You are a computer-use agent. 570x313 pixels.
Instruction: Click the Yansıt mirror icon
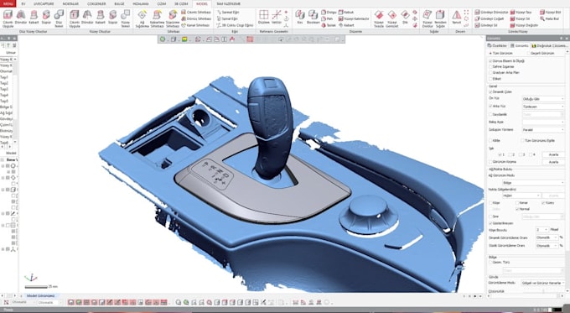pos(457,15)
